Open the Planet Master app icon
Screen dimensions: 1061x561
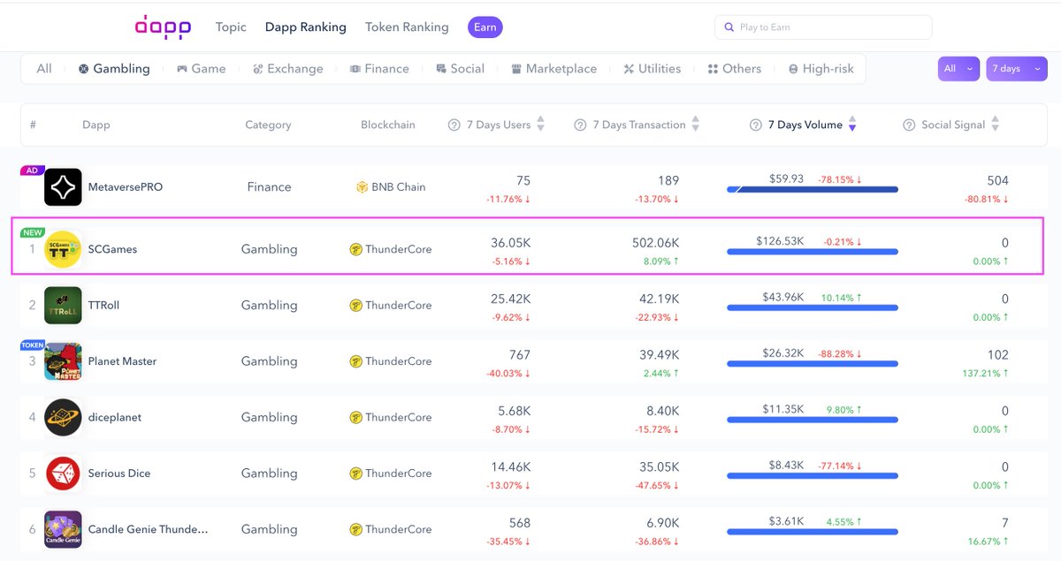(63, 361)
